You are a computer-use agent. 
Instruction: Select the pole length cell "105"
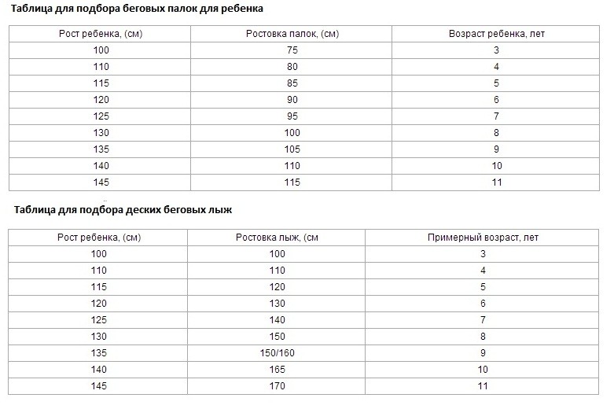[x=292, y=149]
